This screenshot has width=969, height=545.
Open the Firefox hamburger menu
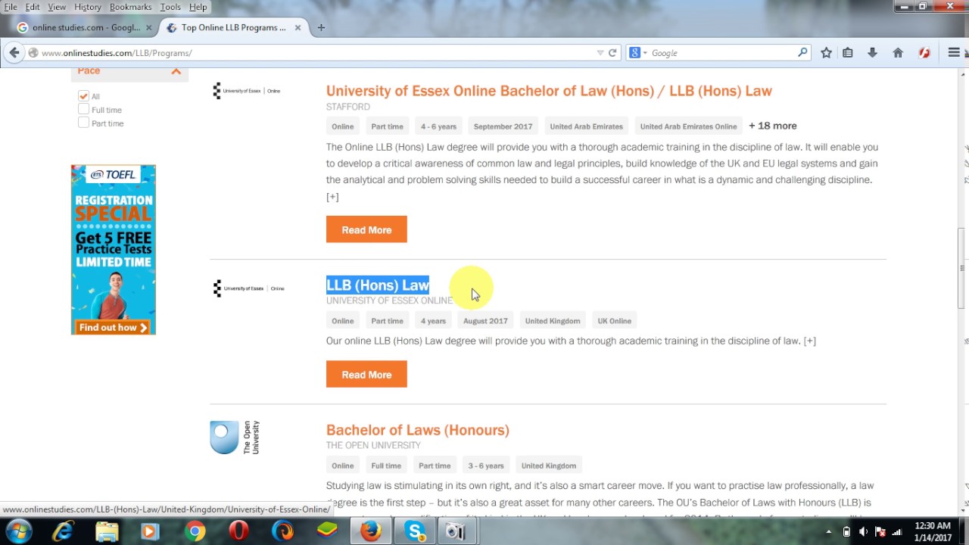coord(954,53)
